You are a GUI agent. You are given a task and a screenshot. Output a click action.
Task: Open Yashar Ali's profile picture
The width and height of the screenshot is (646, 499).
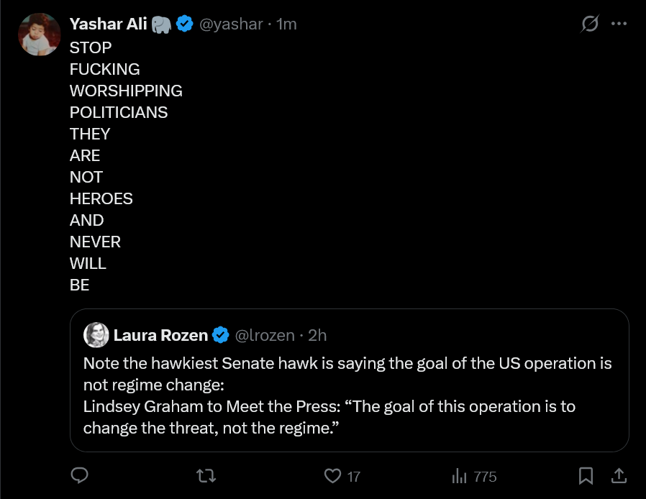[x=40, y=35]
